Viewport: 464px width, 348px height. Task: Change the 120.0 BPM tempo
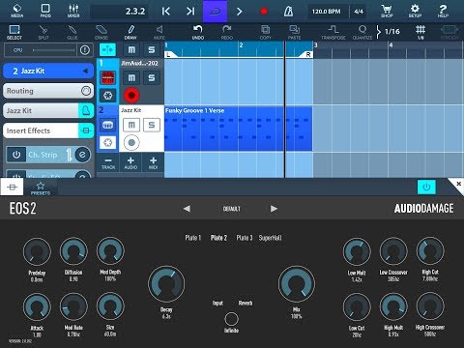pyautogui.click(x=326, y=12)
